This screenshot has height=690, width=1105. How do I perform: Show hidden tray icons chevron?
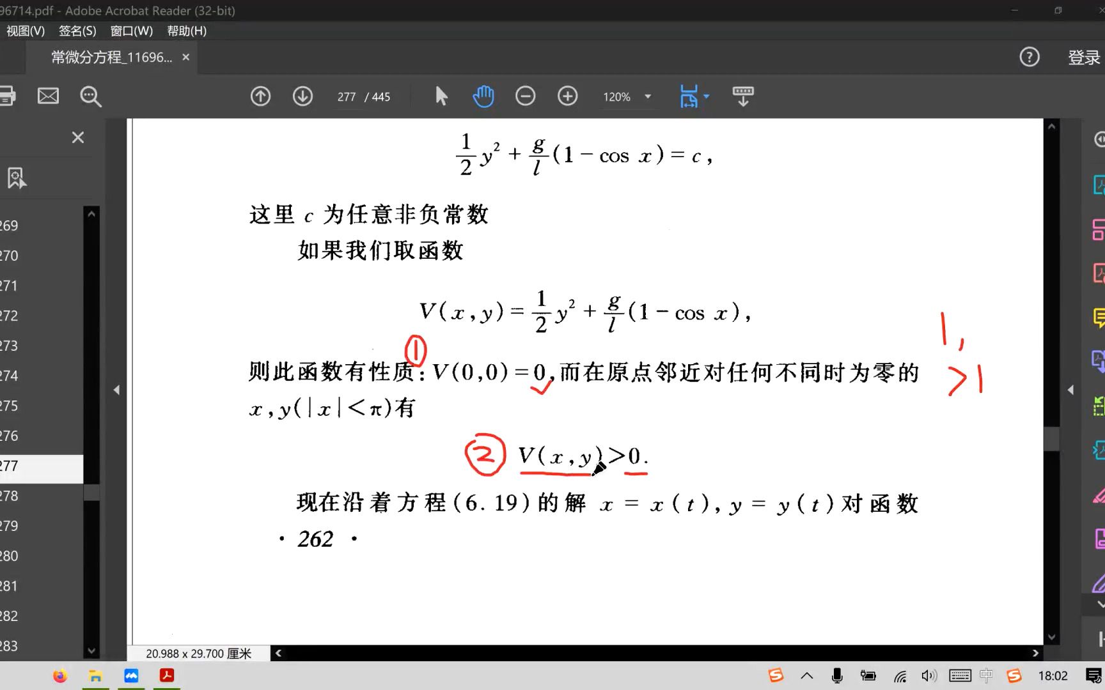(807, 676)
